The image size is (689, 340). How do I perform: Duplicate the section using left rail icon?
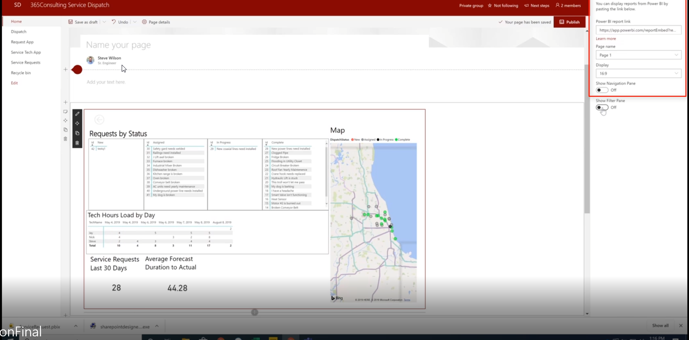point(66,130)
